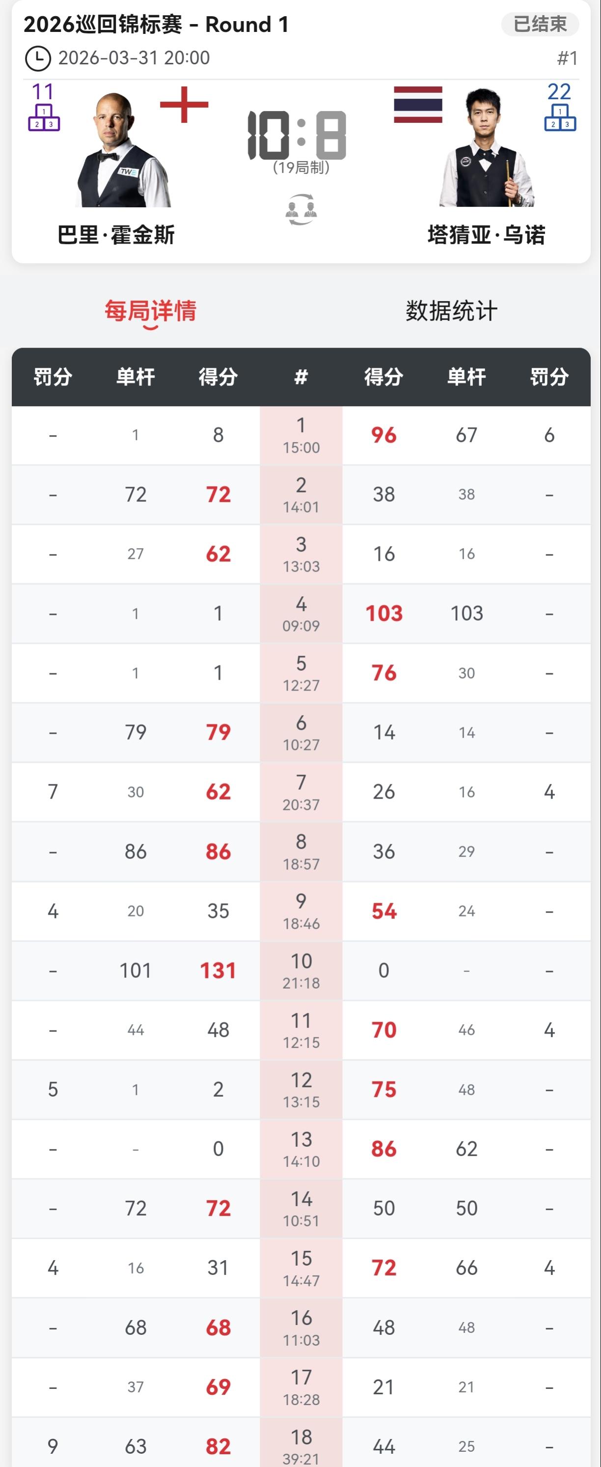Click the 2026巡回锦标赛 Round 1 title
This screenshot has width=601, height=1467.
[156, 25]
